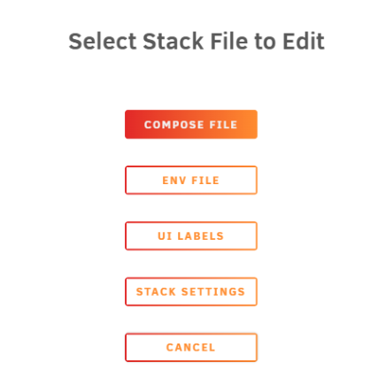Screen dimensions: 378x378
Task: Select STACK SETTINGS from the list
Action: 191,291
